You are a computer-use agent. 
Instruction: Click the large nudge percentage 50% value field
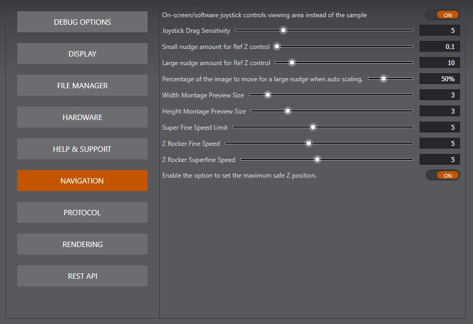439,79
